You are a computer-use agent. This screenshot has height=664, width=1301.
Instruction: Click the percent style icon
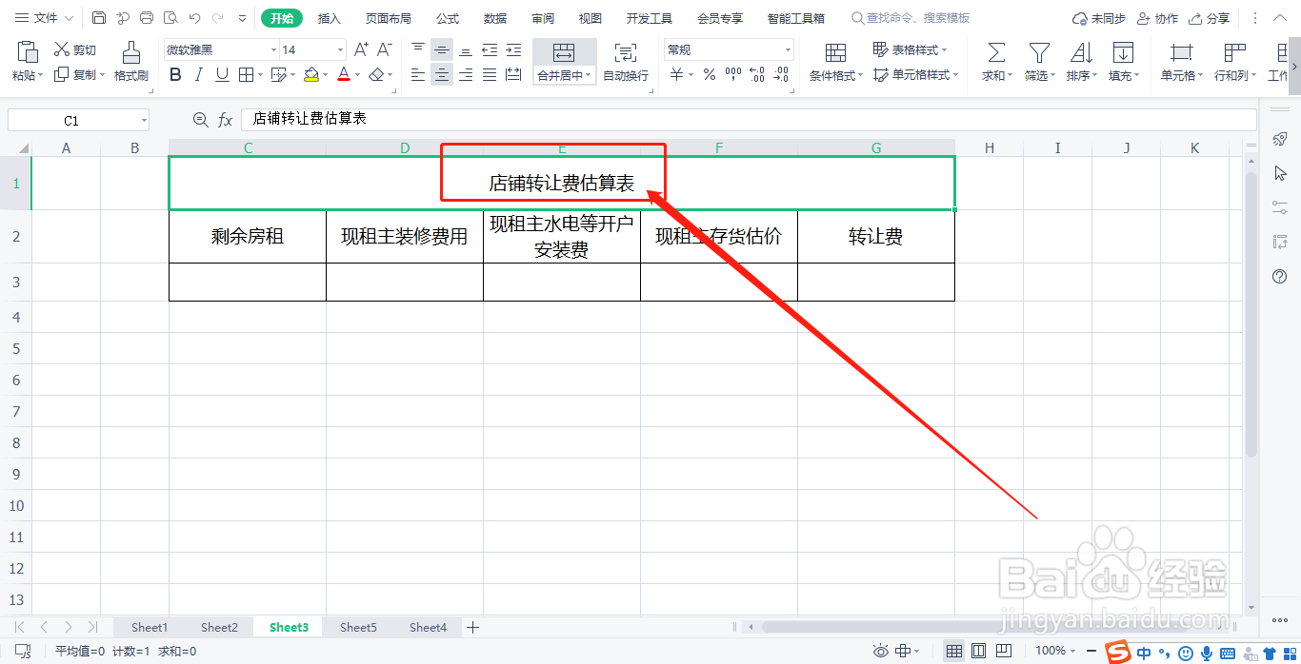[709, 73]
